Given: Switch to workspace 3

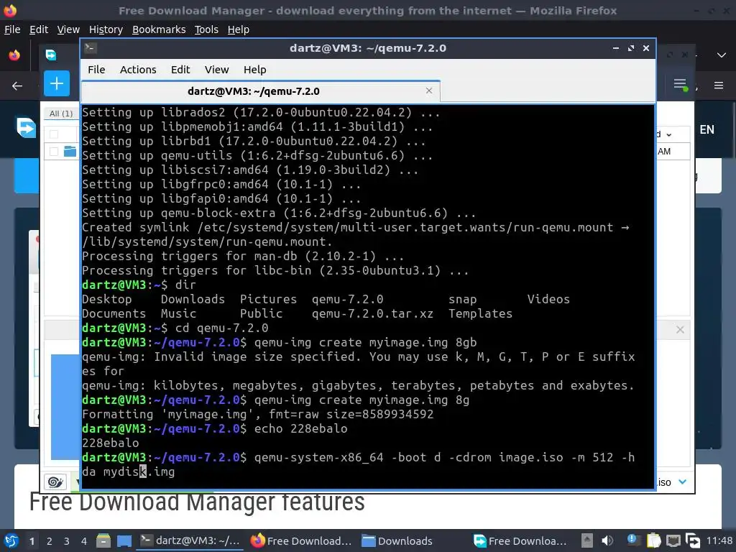Looking at the screenshot, I should tap(67, 541).
